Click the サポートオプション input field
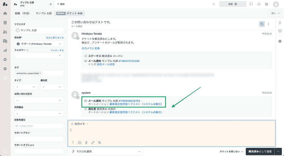The width and height of the screenshot is (284, 156). tap(39, 151)
